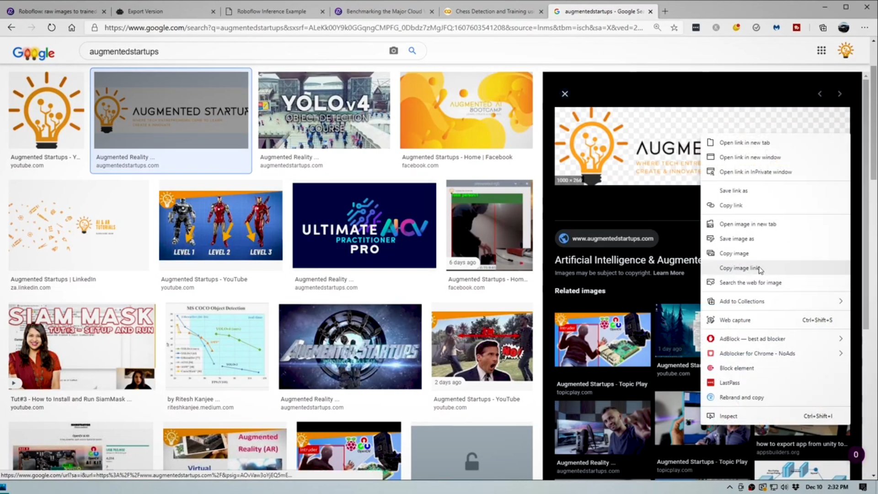878x494 pixels.
Task: Expand Adblocker for Chrome - NoAds submenu
Action: (841, 353)
